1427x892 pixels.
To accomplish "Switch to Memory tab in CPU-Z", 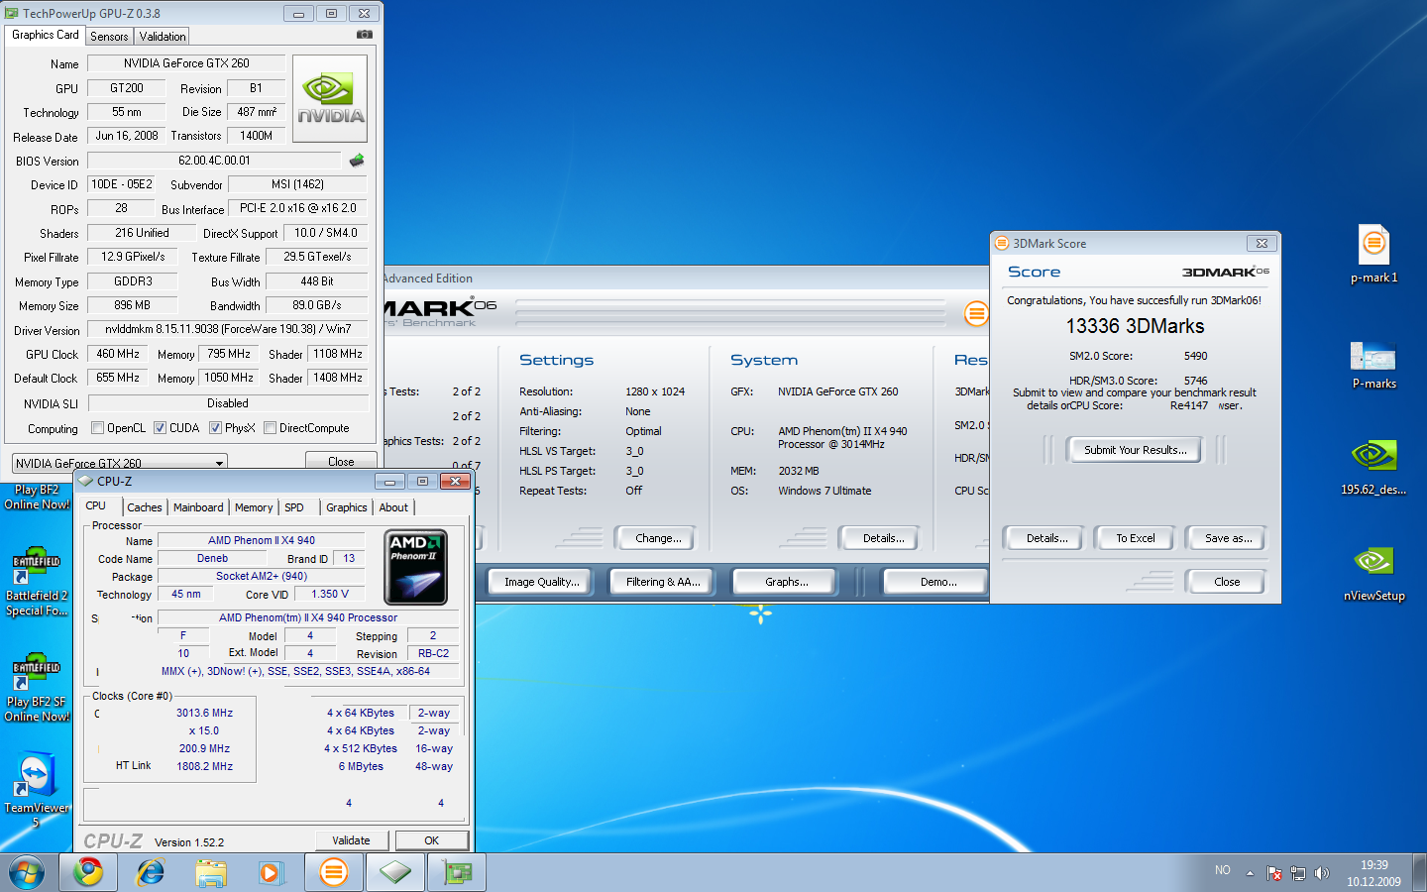I will tap(254, 507).
